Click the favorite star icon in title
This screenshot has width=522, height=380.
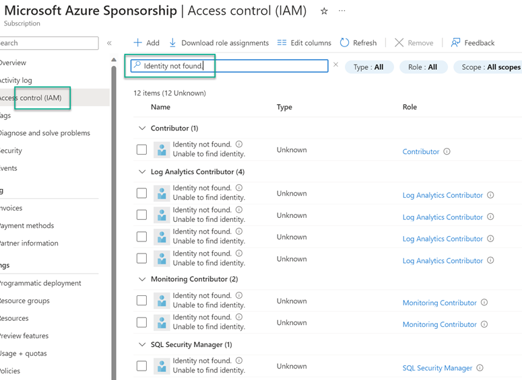324,11
